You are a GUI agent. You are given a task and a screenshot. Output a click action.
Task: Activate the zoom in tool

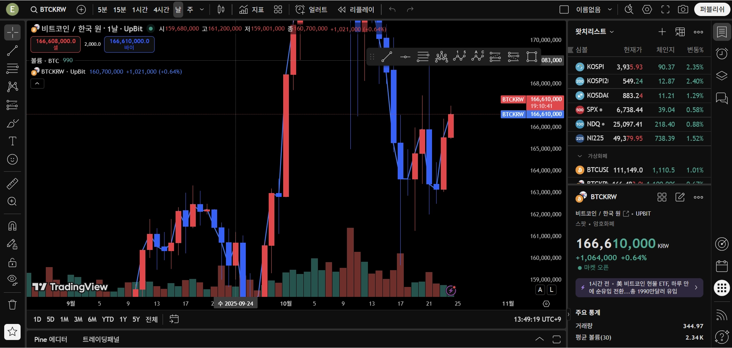12,201
